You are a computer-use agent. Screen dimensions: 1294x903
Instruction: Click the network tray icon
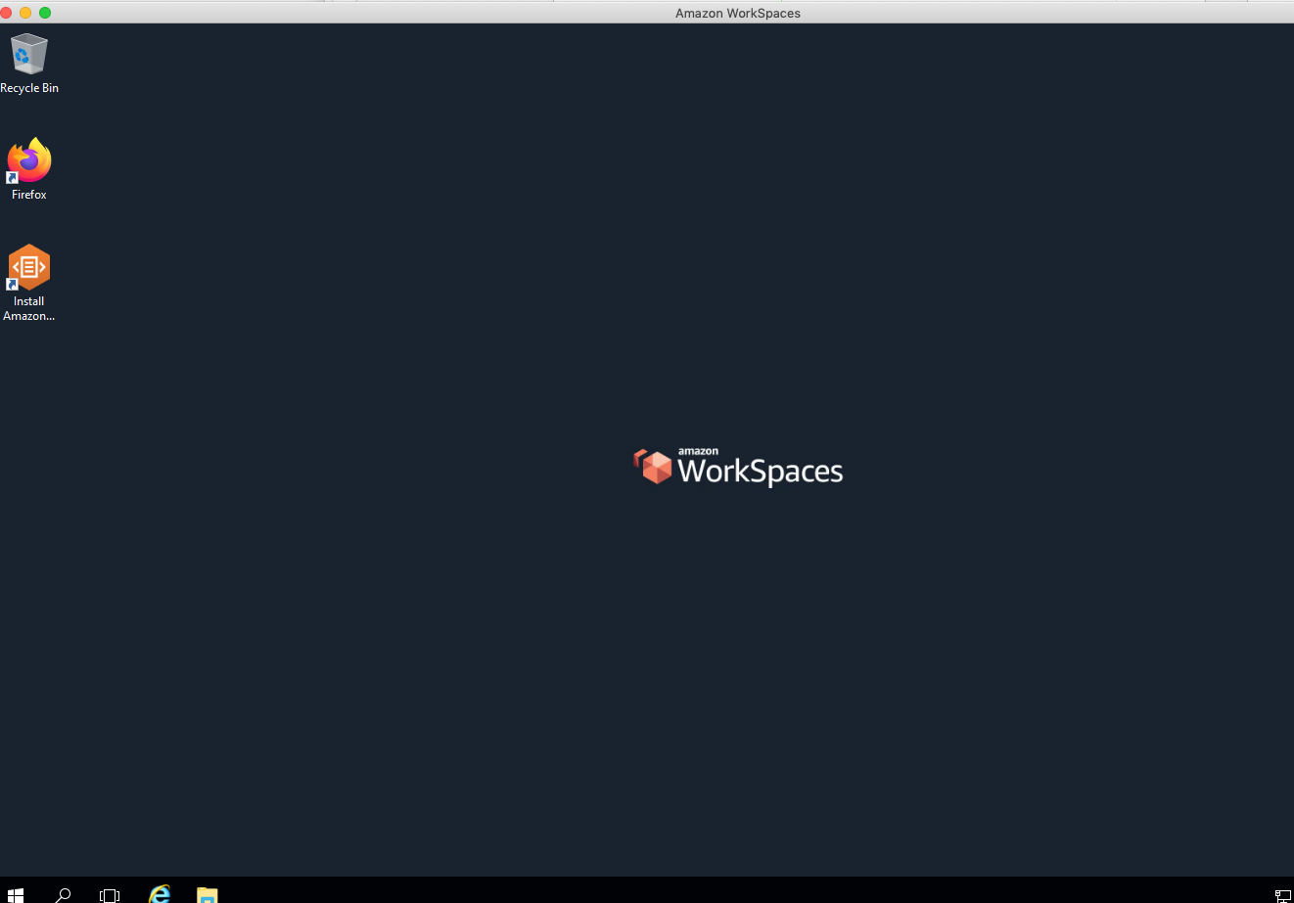coord(1282,895)
